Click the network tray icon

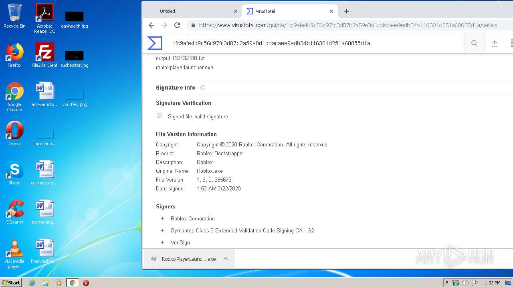point(456,283)
